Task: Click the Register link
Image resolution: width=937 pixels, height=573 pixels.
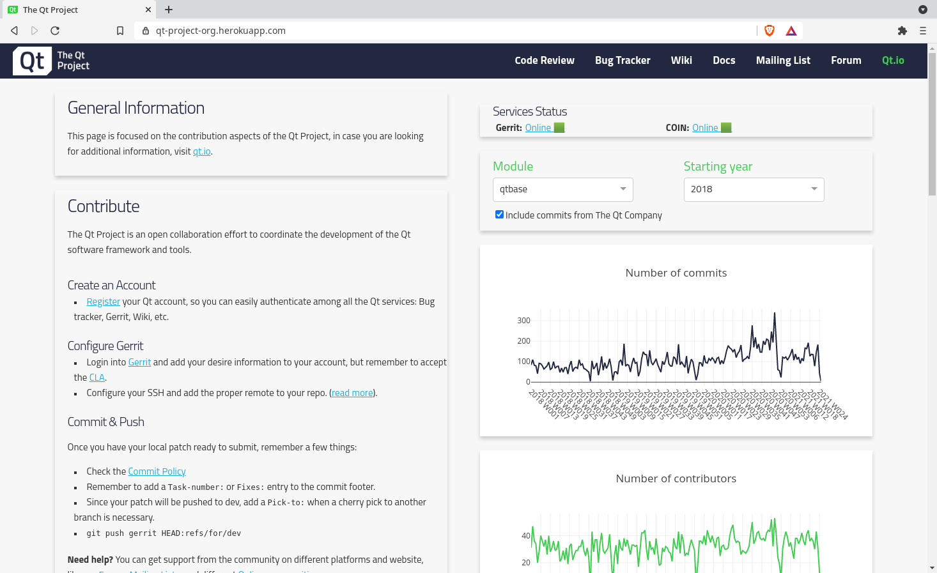Action: (103, 302)
